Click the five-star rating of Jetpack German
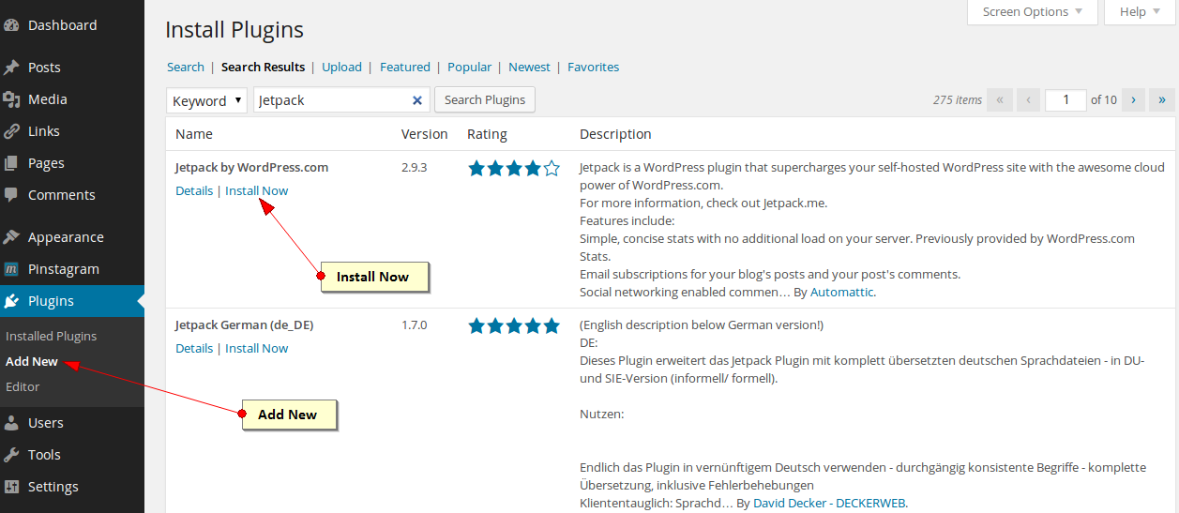The height and width of the screenshot is (513, 1179). (x=514, y=326)
